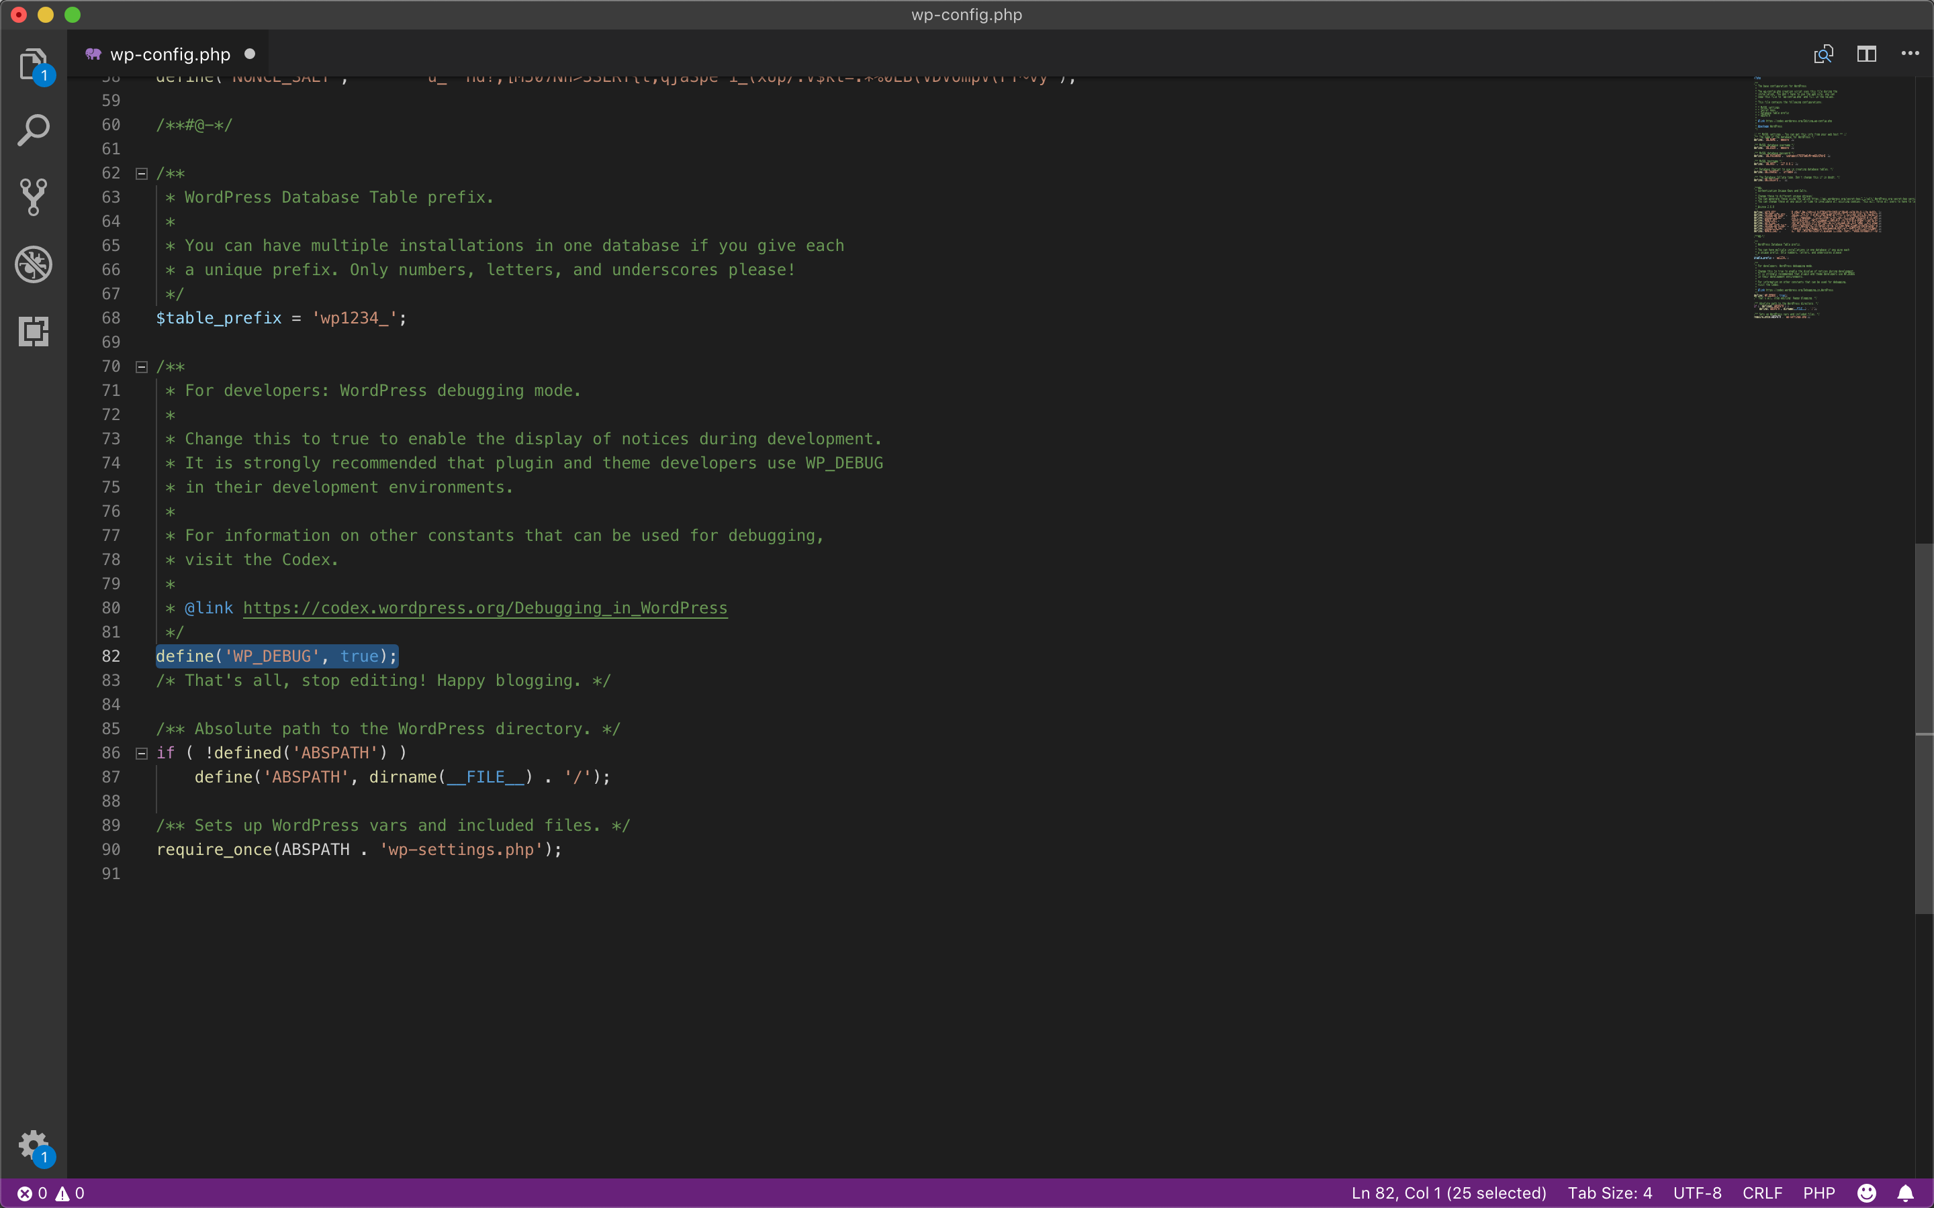The image size is (1934, 1208).
Task: Collapse the comment block at line 70
Action: (142, 366)
